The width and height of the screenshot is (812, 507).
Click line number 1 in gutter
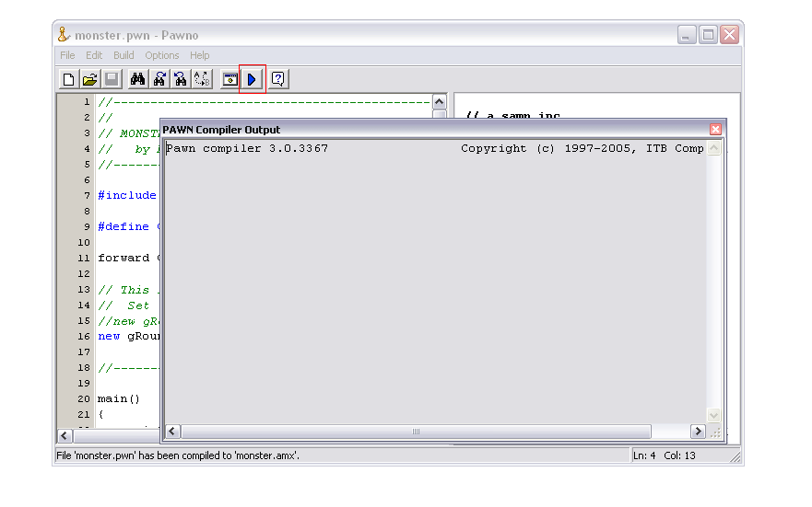click(87, 102)
